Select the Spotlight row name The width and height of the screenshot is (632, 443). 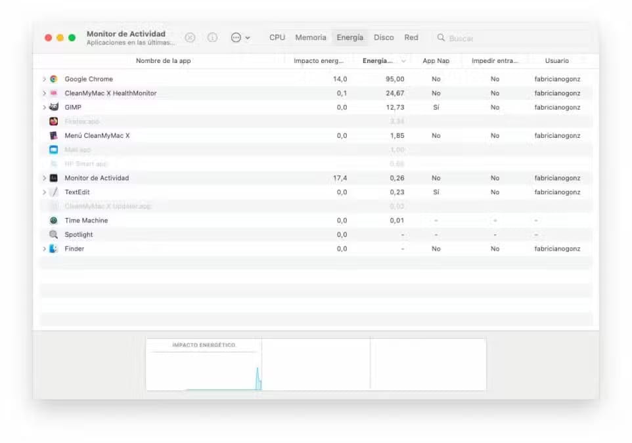79,234
